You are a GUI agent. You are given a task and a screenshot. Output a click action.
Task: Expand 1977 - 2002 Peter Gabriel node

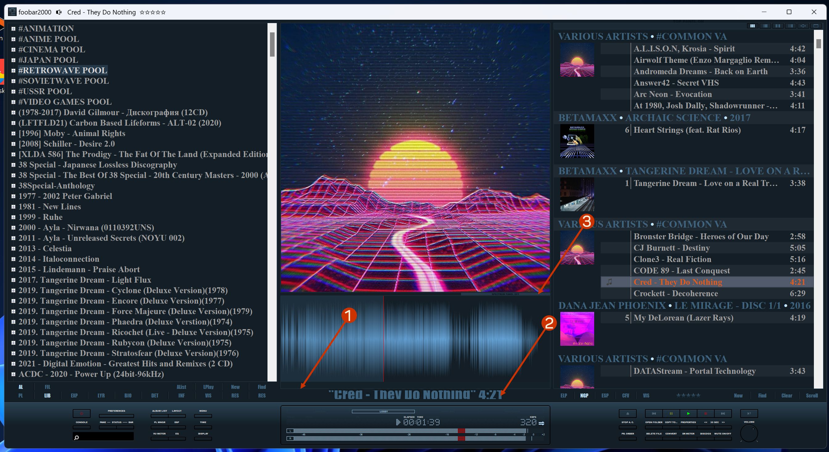coord(13,196)
